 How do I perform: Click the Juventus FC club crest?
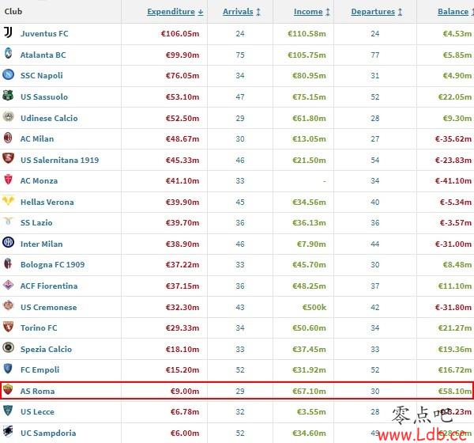click(8, 32)
